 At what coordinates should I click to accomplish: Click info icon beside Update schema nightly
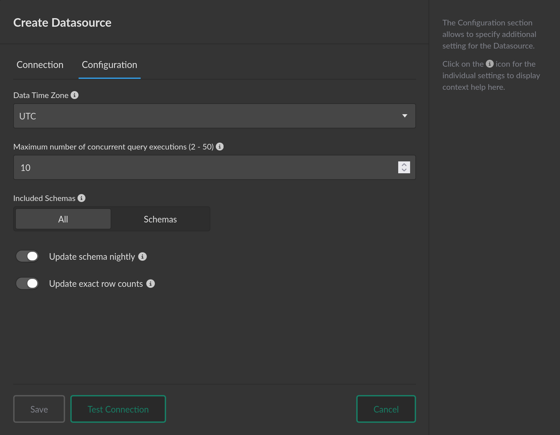(142, 256)
